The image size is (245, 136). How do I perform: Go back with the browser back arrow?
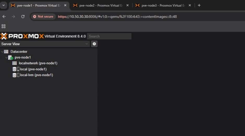click(x=4, y=16)
